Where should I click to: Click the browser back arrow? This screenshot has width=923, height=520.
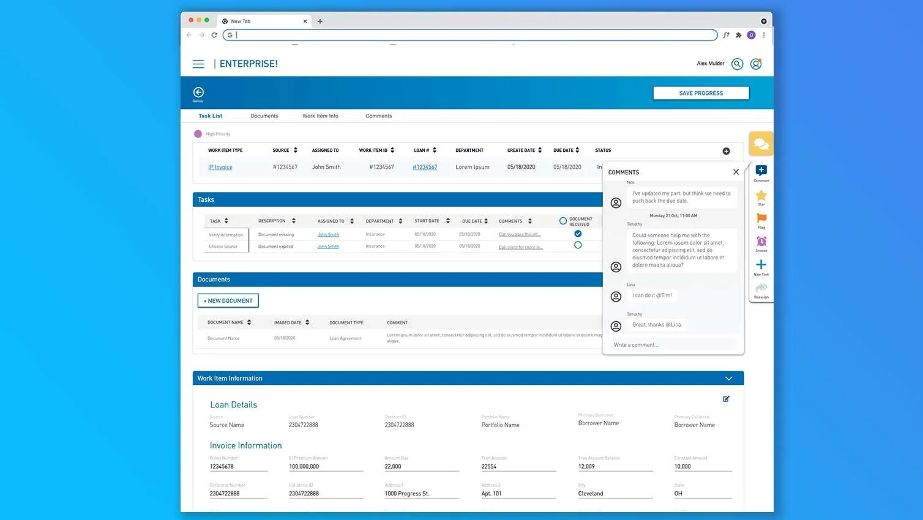(x=189, y=35)
